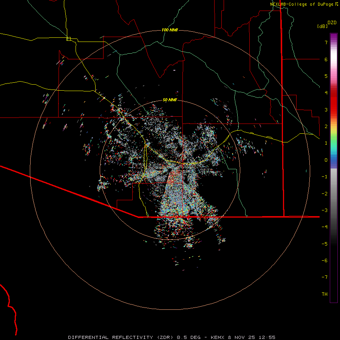This screenshot has height=340, width=340.
Task: Click the -7 dB tick label
Action: (x=325, y=277)
